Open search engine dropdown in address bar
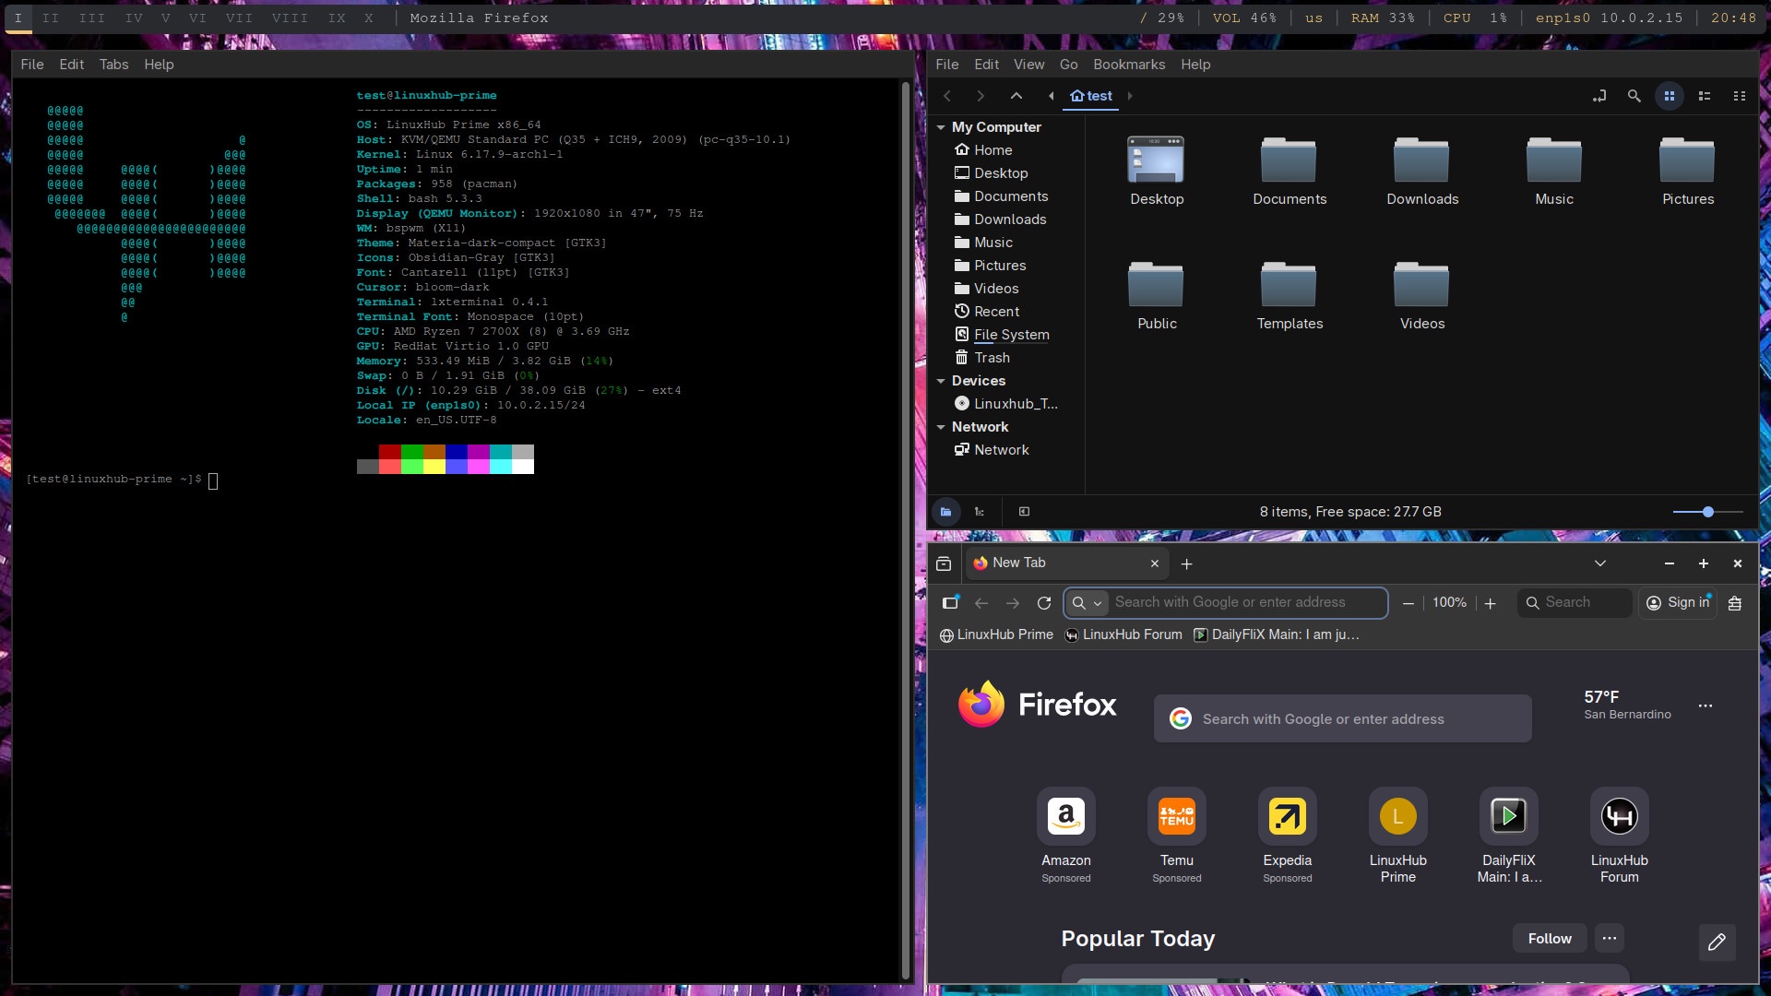This screenshot has height=996, width=1771. point(1088,603)
